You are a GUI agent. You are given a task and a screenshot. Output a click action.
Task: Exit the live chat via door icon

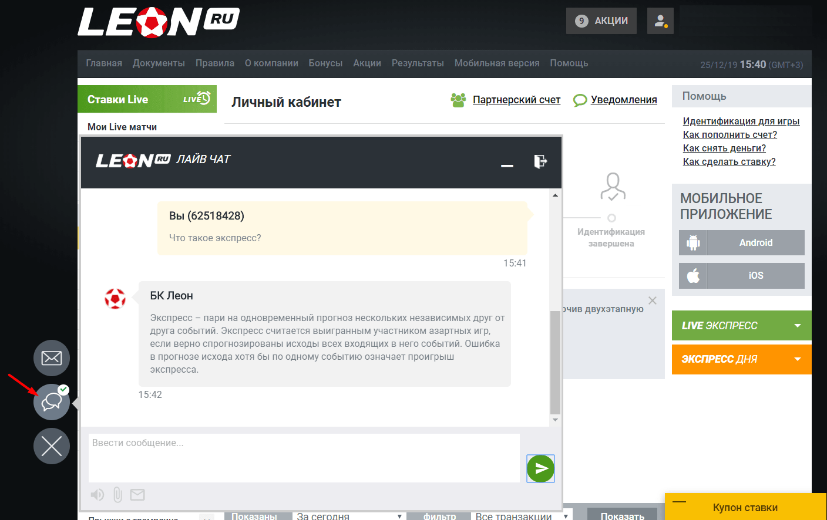click(x=540, y=161)
